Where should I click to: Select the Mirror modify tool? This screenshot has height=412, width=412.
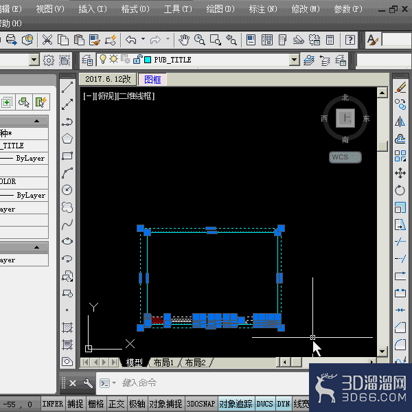click(400, 122)
